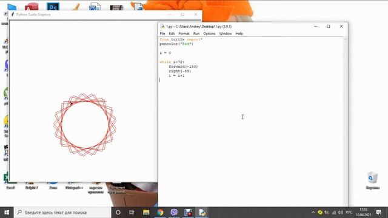This screenshot has width=388, height=218.
Task: Open the Edit menu in IDLE
Action: [172, 33]
